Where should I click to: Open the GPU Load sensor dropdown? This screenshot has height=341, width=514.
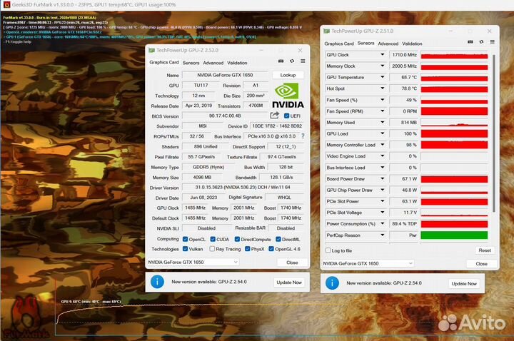pyautogui.click(x=382, y=133)
